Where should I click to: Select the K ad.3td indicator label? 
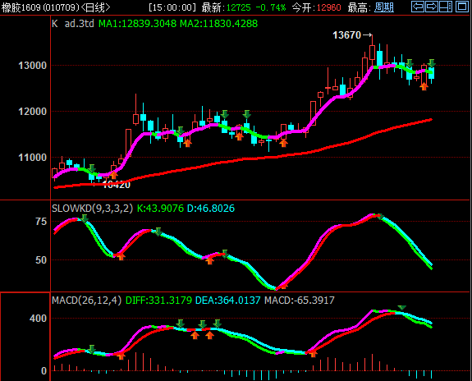pyautogui.click(x=73, y=24)
